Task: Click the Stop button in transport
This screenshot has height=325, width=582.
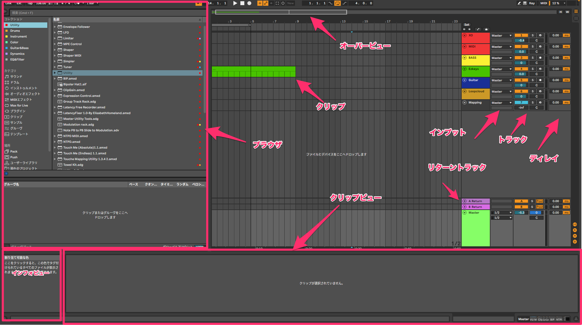Action: pyautogui.click(x=242, y=3)
